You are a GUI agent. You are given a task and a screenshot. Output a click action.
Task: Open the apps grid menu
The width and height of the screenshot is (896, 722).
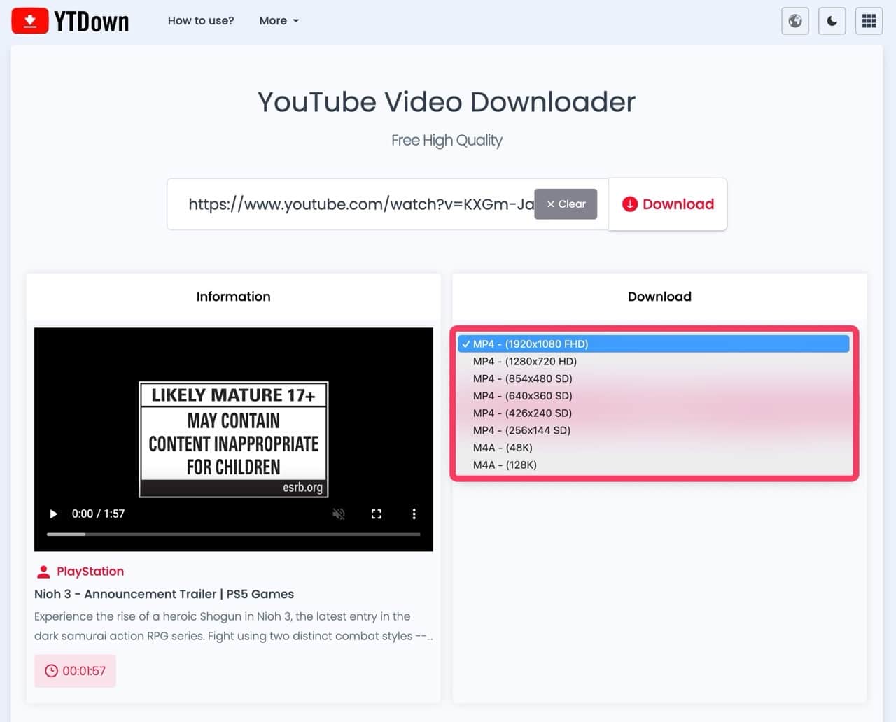[x=869, y=21]
